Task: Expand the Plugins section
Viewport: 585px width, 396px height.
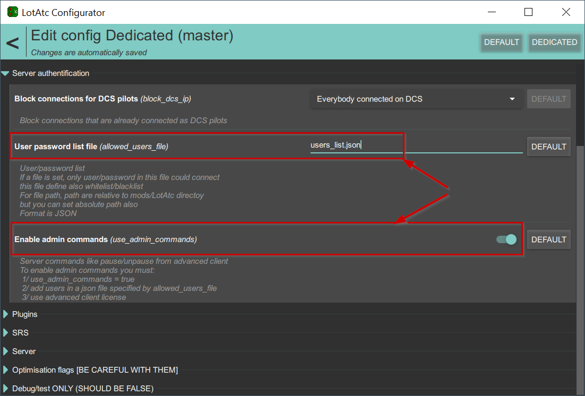Action: coord(6,314)
